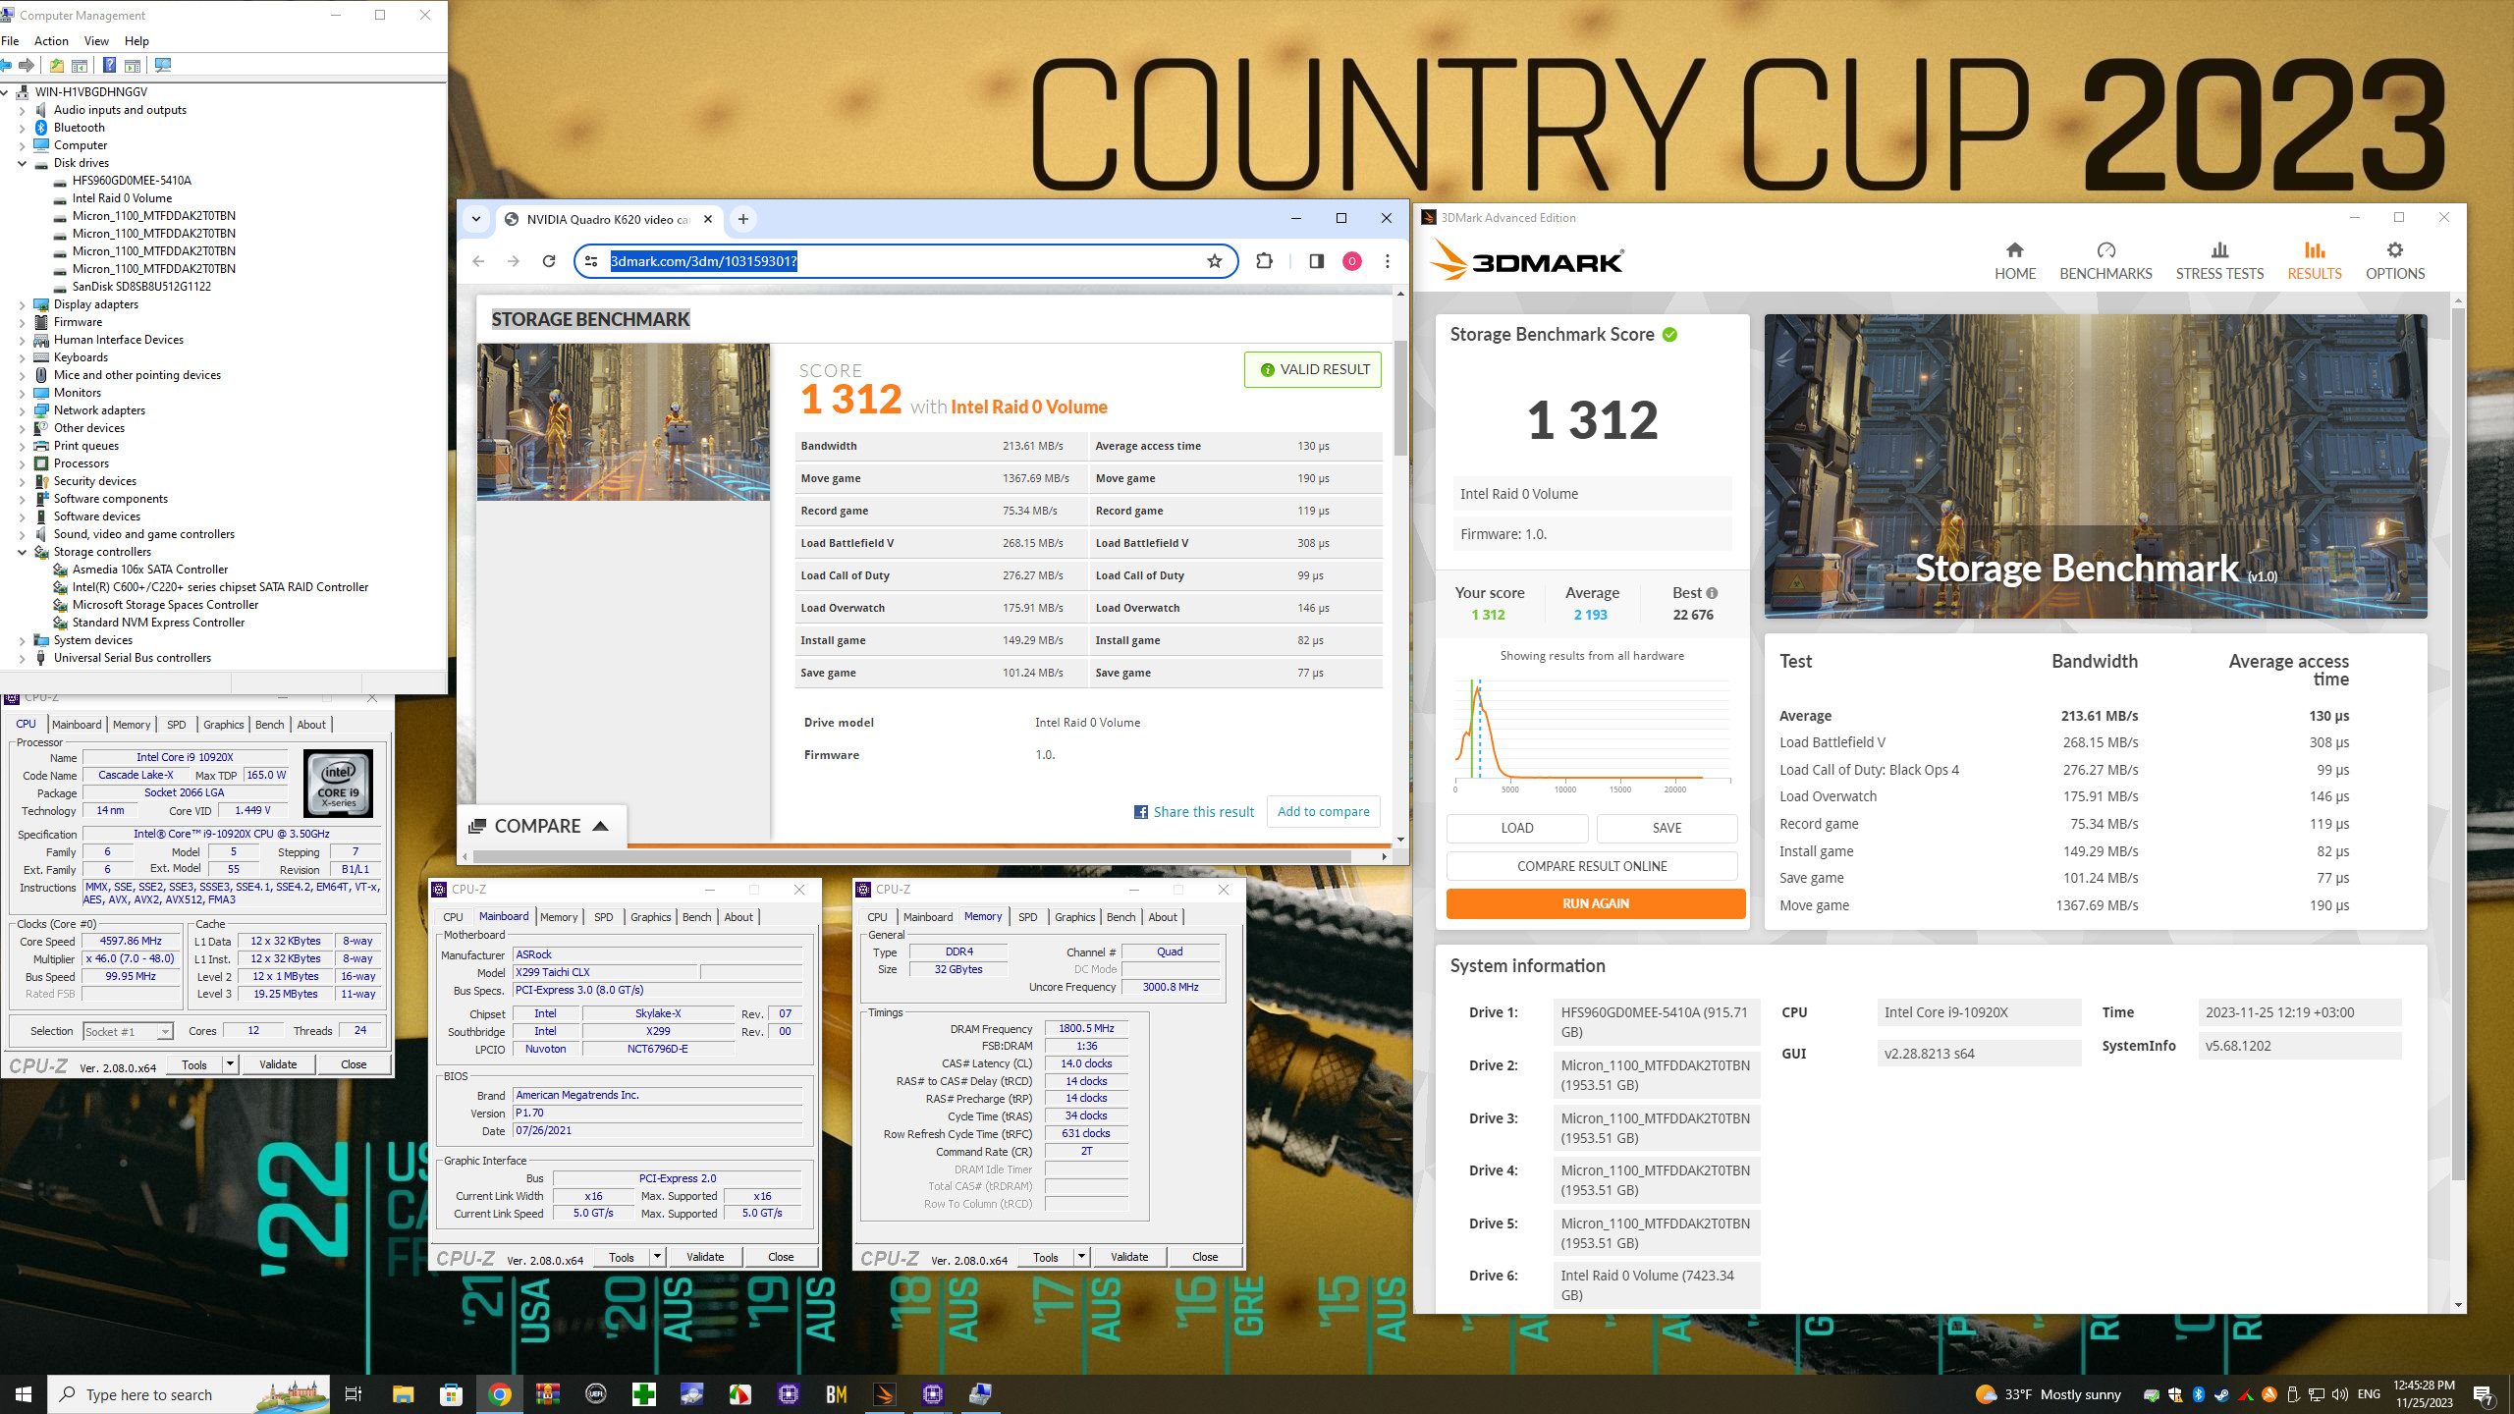
Task: Open Microsoft Store from the taskbar
Action: [x=451, y=1394]
